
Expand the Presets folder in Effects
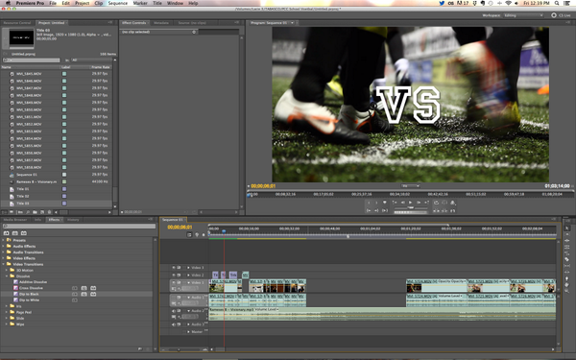coord(3,240)
